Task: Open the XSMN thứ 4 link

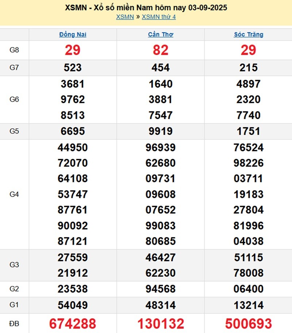Action: (x=159, y=17)
